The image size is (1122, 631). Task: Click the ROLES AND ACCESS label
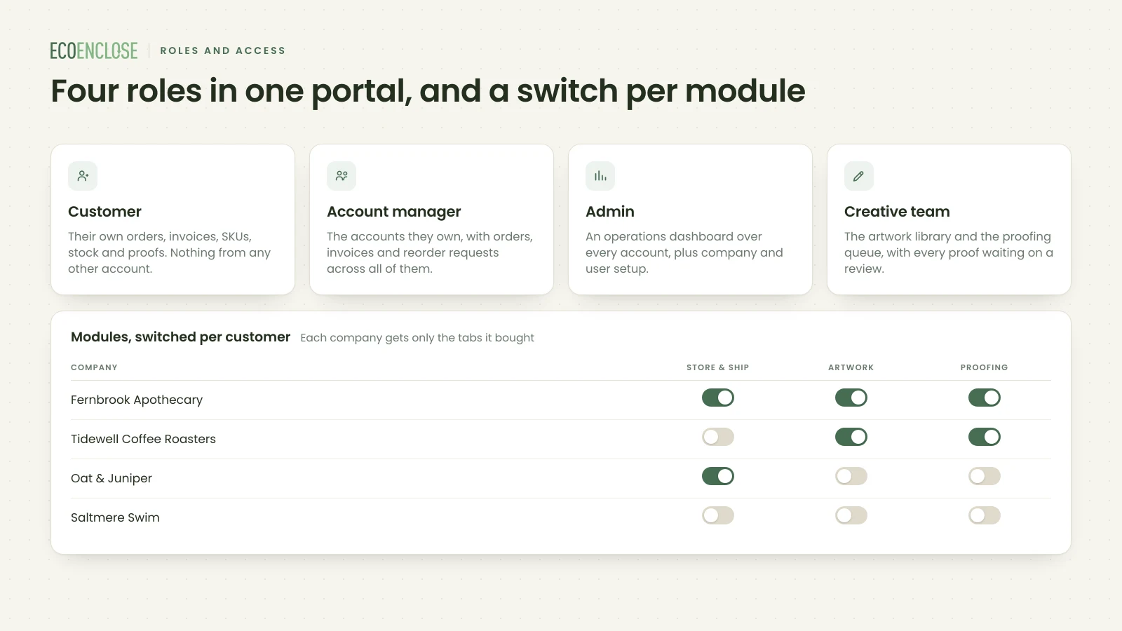pyautogui.click(x=223, y=50)
